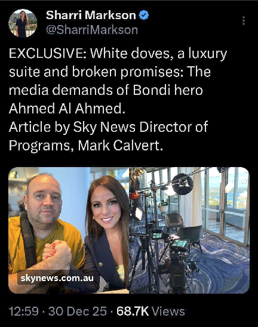
Task: Click the 'suite and broken promises' text line
Action: (110, 72)
